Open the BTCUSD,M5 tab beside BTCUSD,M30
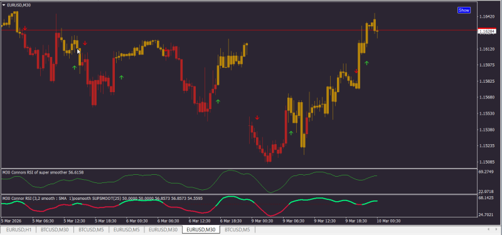This screenshot has width=502, height=235. pos(91,229)
